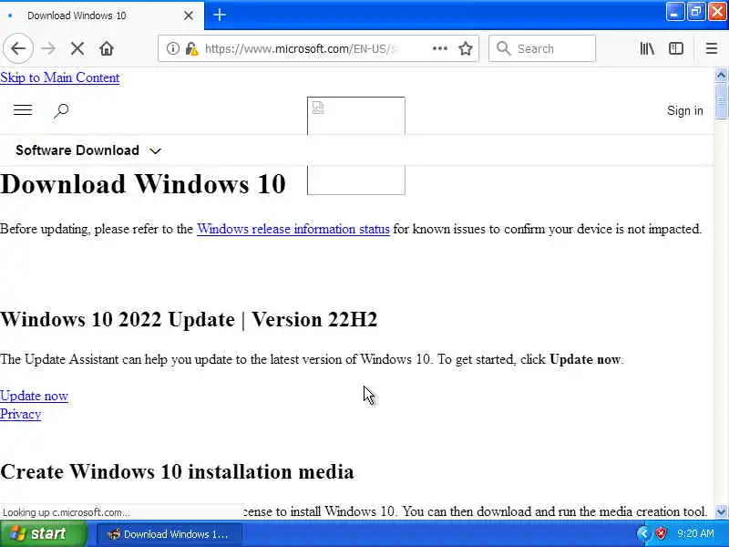The width and height of the screenshot is (729, 547).
Task: Click Looking up c.microsoft.com status text
Action: click(x=66, y=512)
